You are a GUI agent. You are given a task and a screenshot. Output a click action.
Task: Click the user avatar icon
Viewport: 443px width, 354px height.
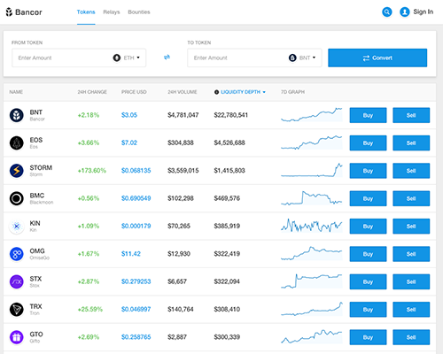(x=405, y=12)
